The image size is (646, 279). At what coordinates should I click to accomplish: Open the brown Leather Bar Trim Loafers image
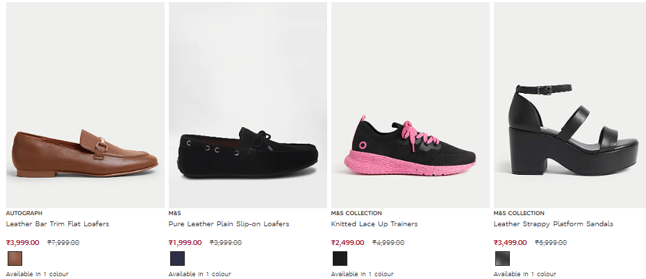pos(85,104)
